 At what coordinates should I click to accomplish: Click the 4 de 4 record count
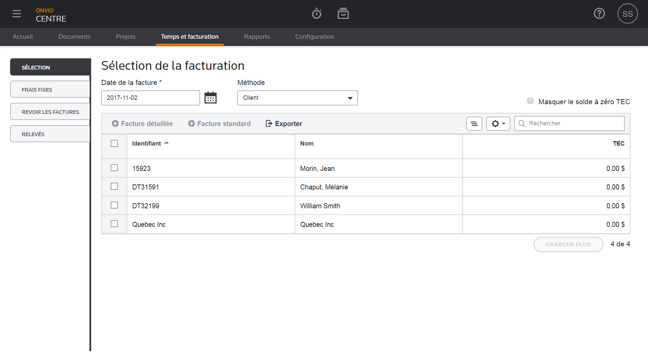(x=620, y=244)
